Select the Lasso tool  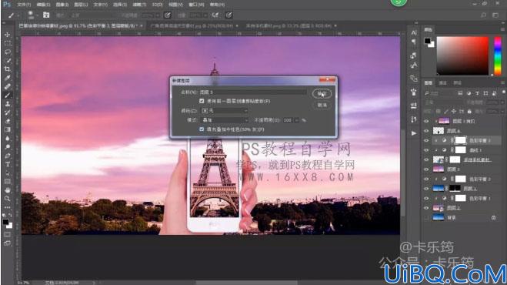pyautogui.click(x=8, y=52)
